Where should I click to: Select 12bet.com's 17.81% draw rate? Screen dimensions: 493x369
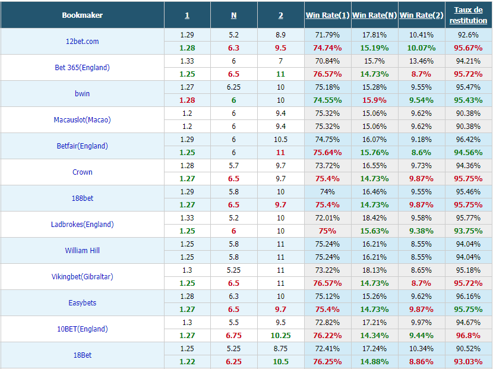click(x=374, y=35)
